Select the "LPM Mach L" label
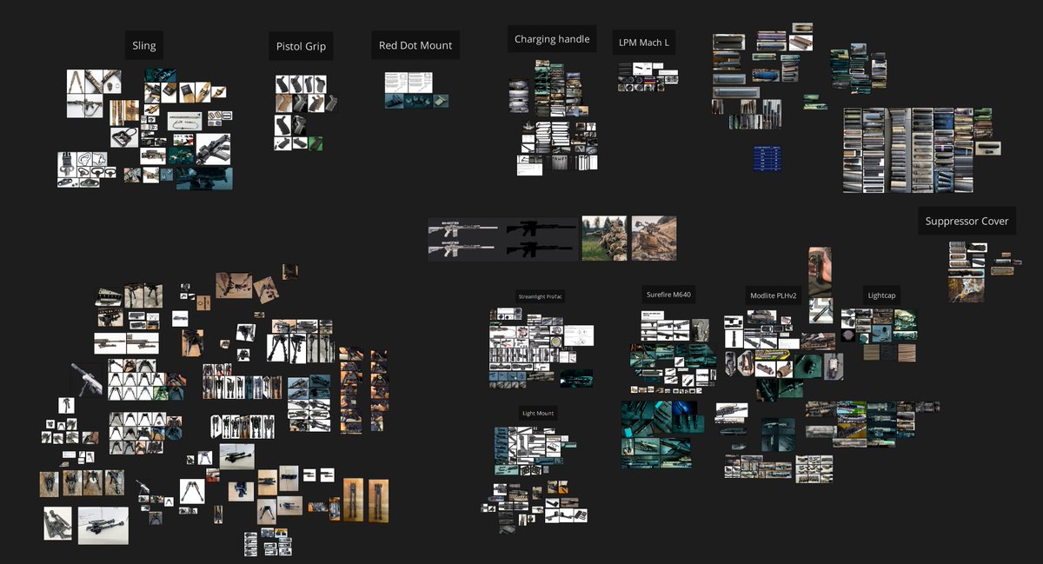1043x564 pixels. click(x=644, y=42)
